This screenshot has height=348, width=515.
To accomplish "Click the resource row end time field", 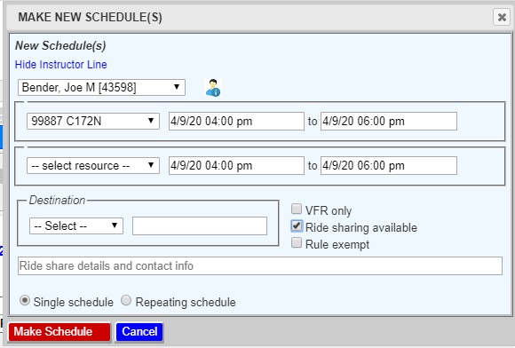I will click(389, 165).
